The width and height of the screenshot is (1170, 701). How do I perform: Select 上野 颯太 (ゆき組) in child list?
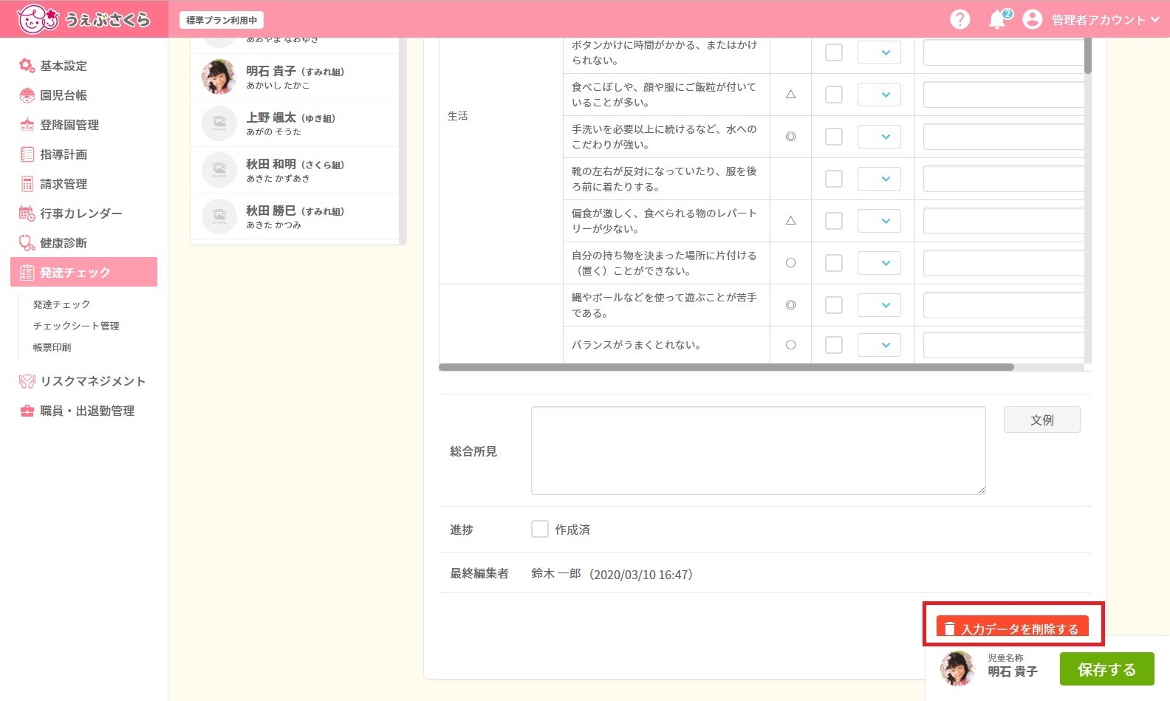pos(295,123)
